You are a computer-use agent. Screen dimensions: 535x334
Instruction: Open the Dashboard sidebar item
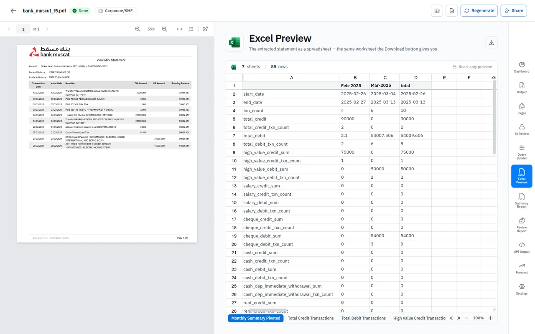(x=522, y=67)
